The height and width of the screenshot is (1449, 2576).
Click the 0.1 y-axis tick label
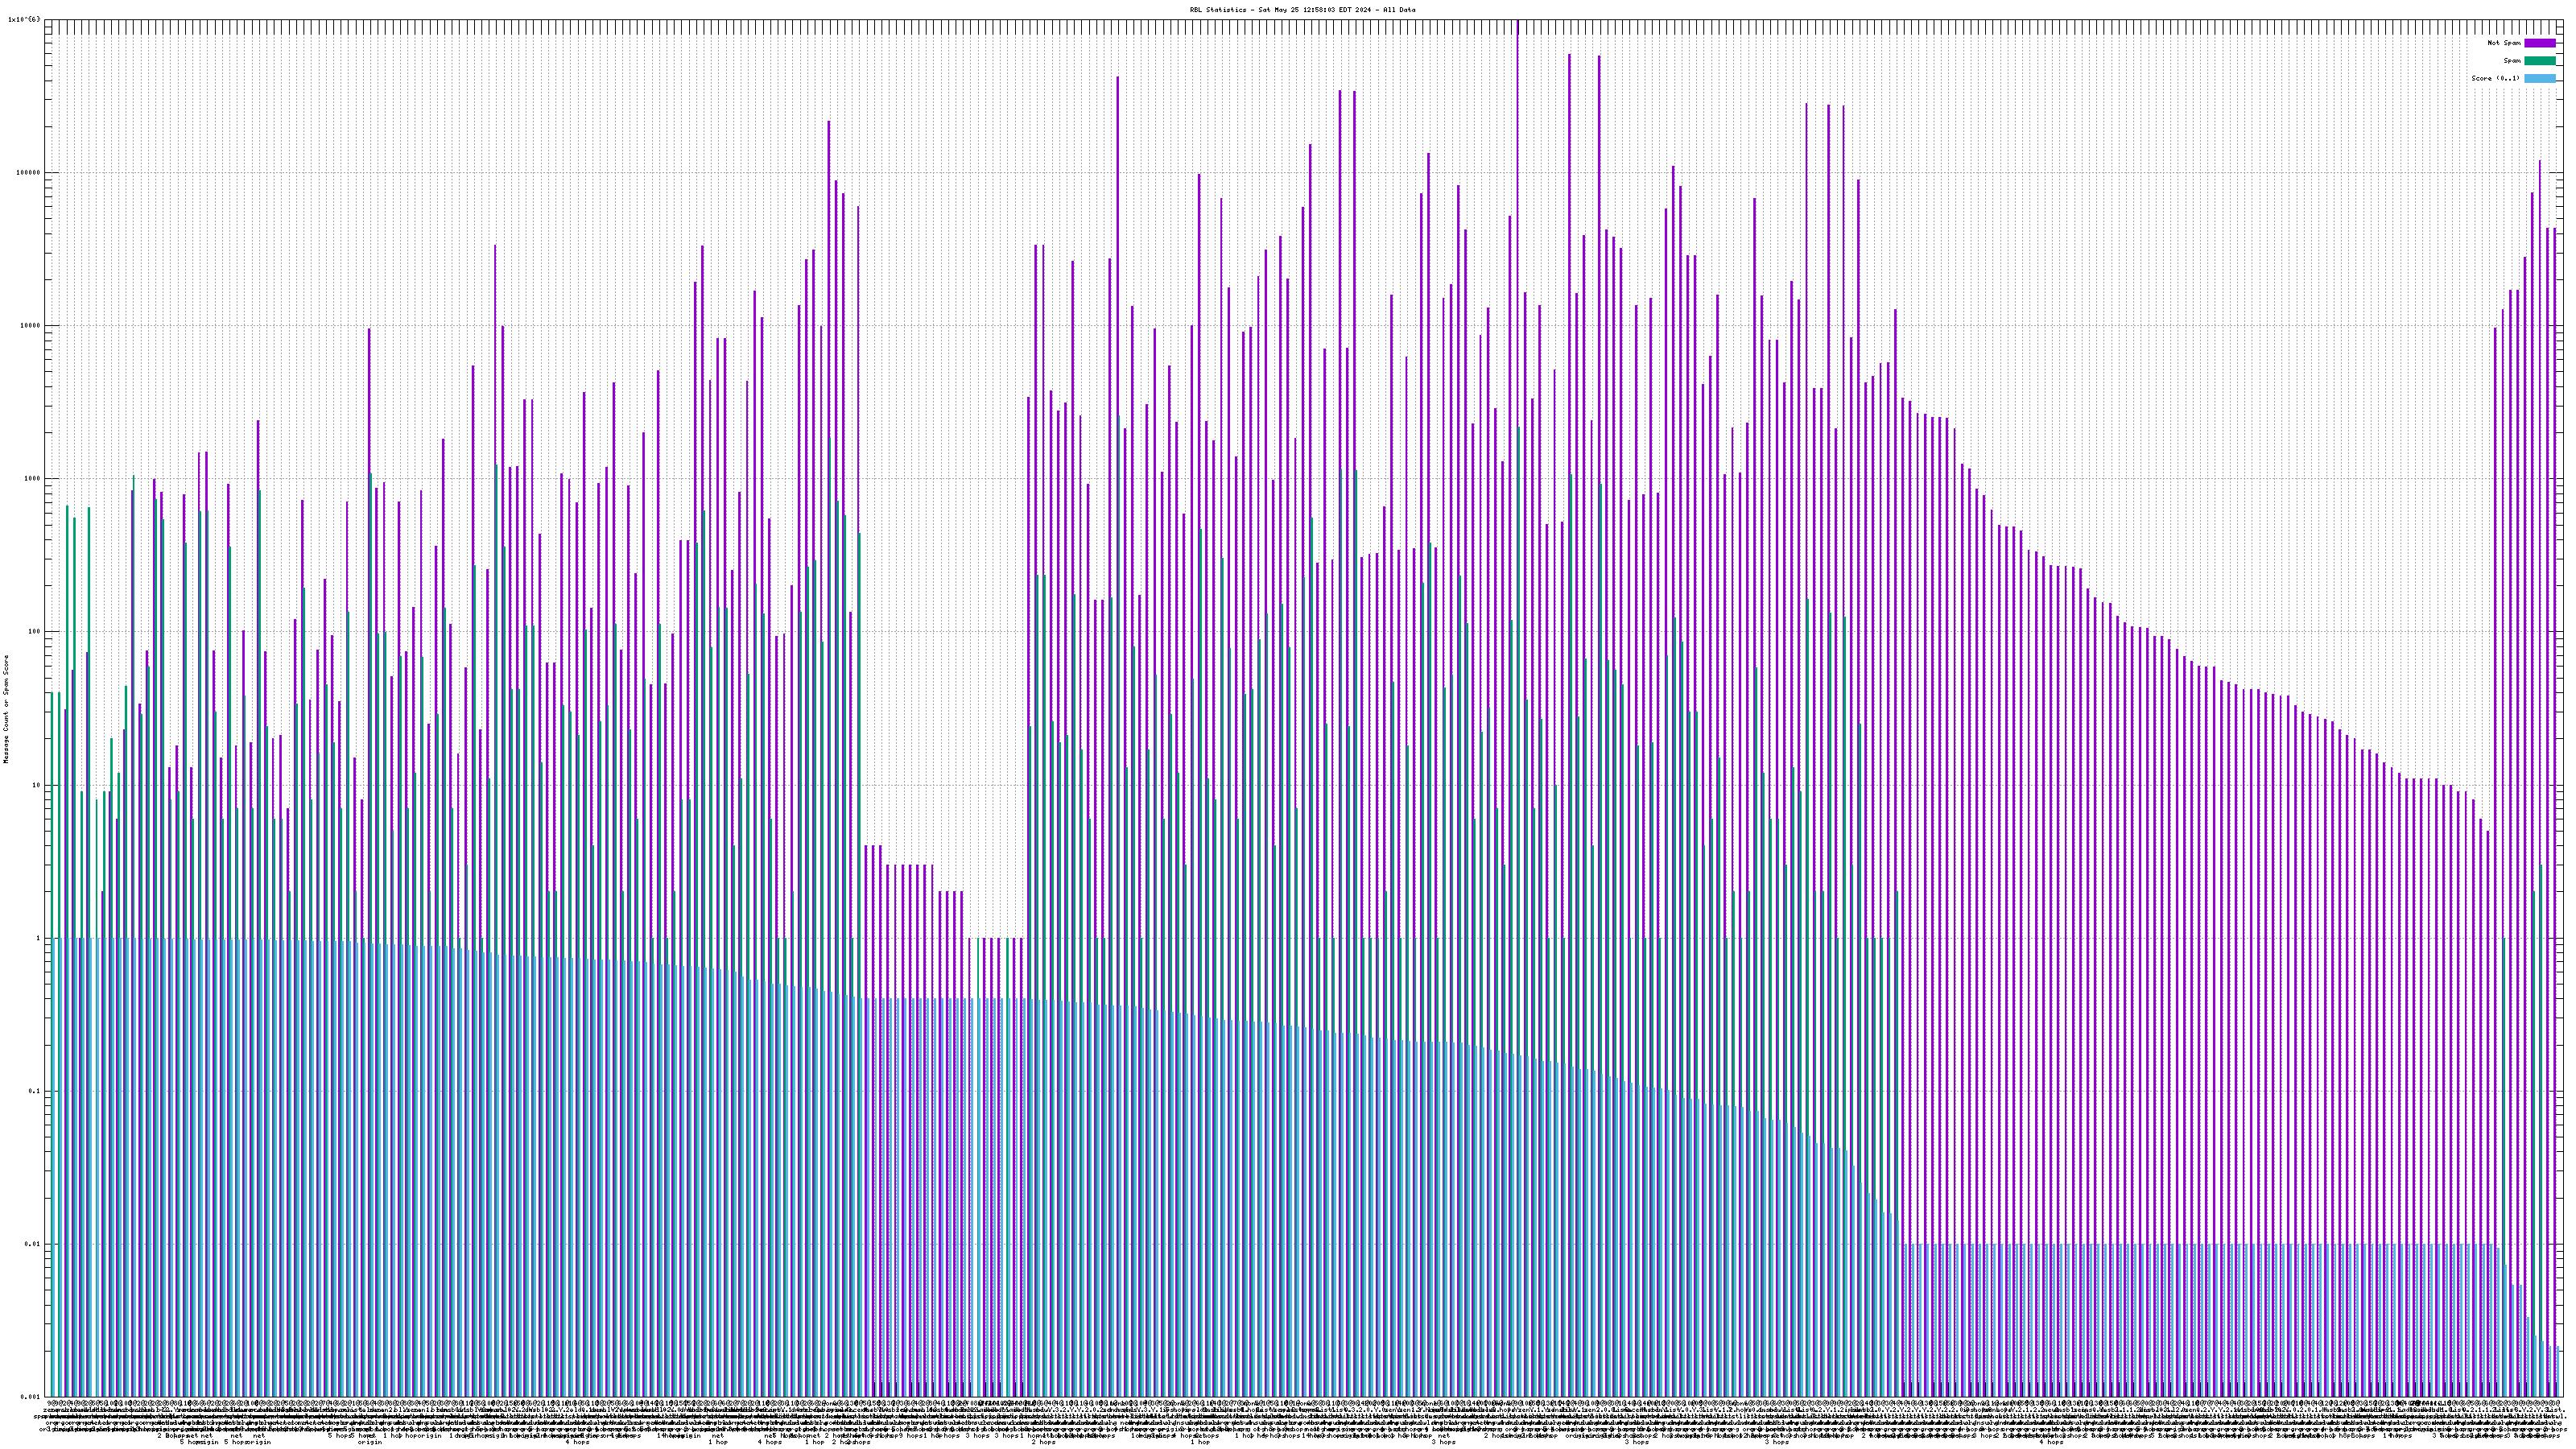(x=35, y=1091)
